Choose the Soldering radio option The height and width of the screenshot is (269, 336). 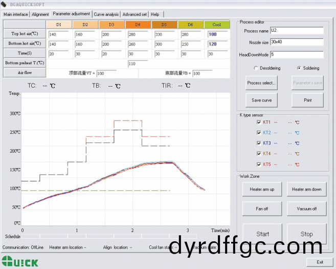coord(299,68)
